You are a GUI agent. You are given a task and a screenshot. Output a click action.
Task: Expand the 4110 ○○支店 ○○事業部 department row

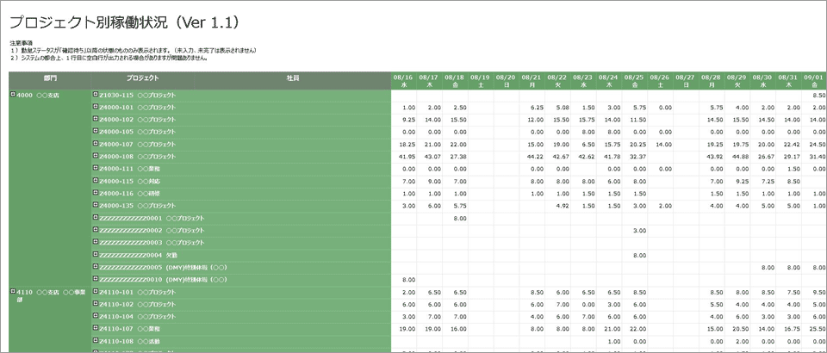[x=13, y=291]
